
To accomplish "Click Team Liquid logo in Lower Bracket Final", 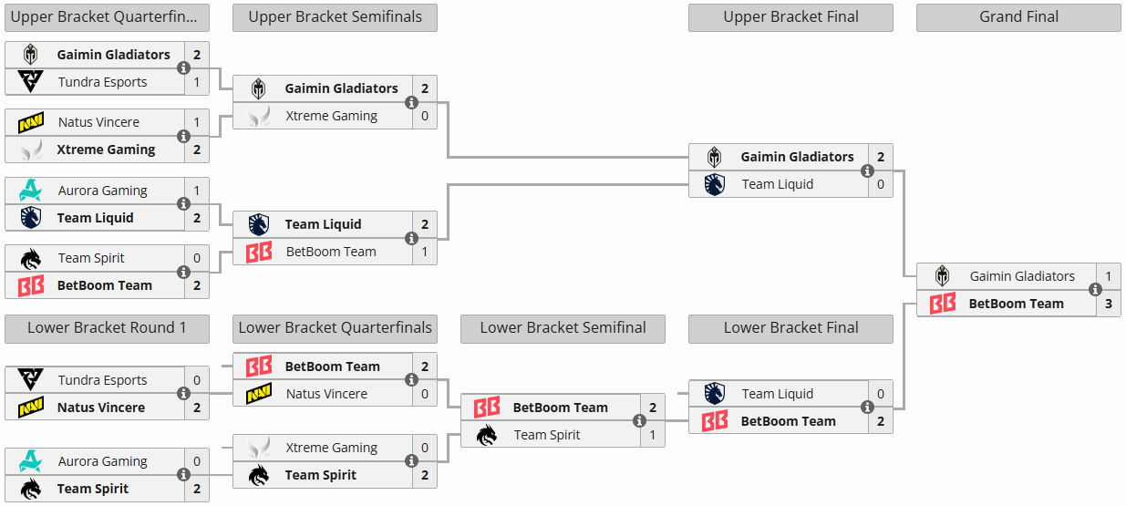I will (x=715, y=394).
